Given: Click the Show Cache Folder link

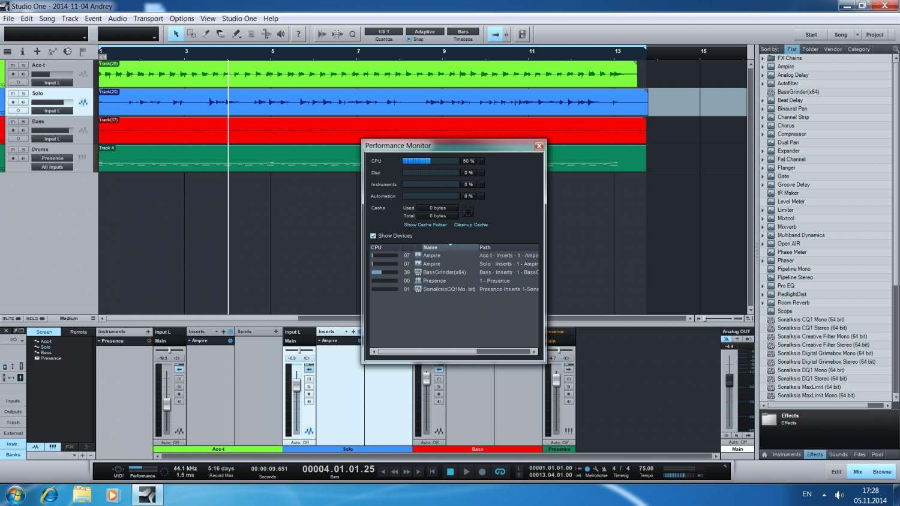Looking at the screenshot, I should [x=425, y=224].
